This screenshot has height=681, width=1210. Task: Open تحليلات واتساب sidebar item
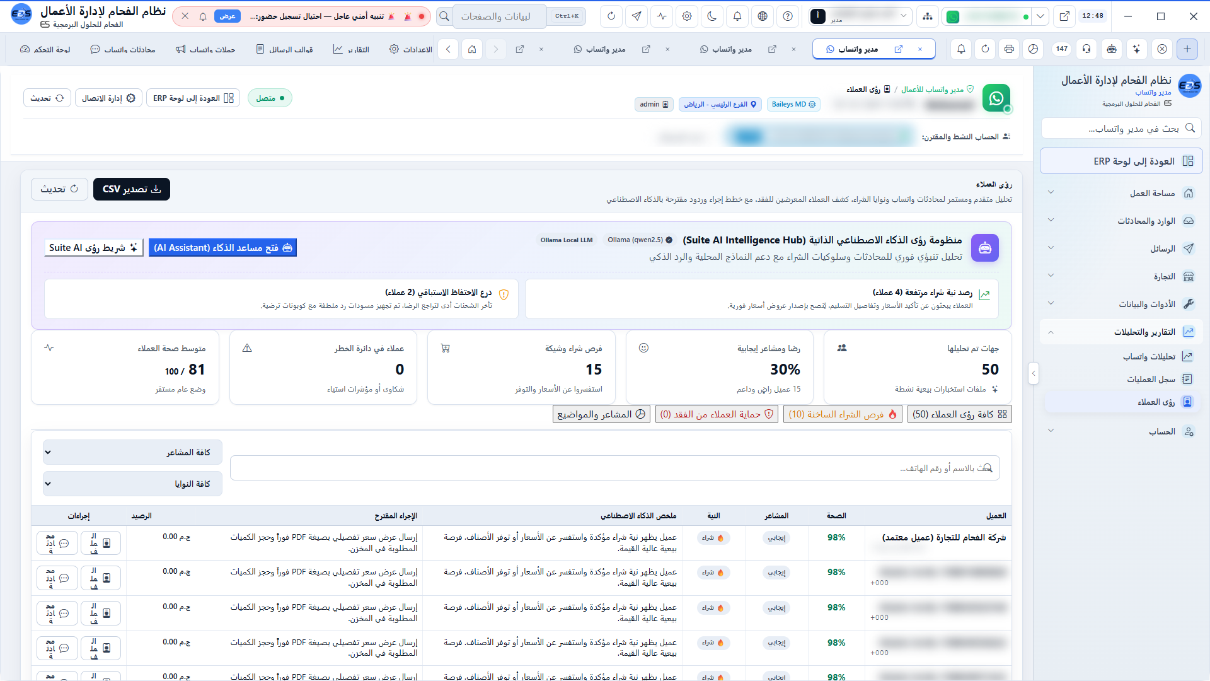[1124, 356]
